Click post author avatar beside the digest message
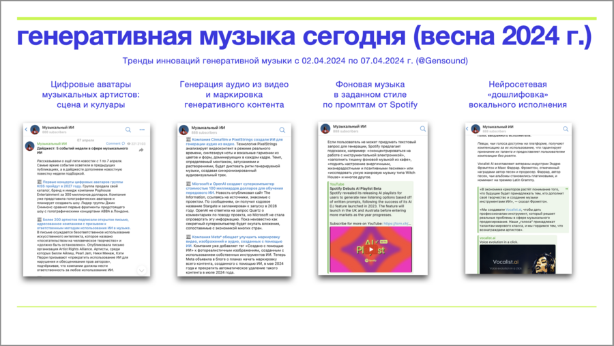The image size is (614, 346). click(x=30, y=146)
